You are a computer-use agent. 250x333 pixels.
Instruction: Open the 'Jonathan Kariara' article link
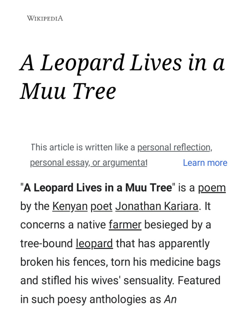157,206
